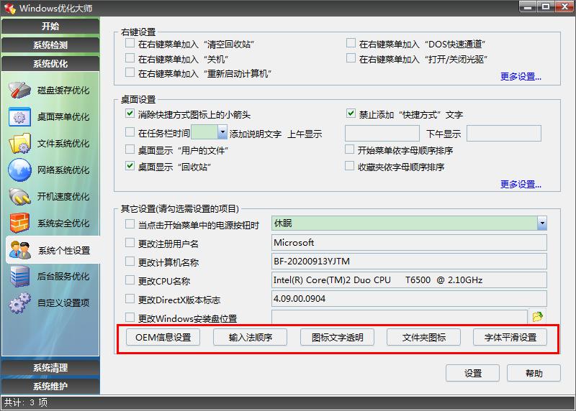Screen dimensions: 576x411
Task: Select the system security (系统安全优化) firewall icon
Action: coord(19,223)
